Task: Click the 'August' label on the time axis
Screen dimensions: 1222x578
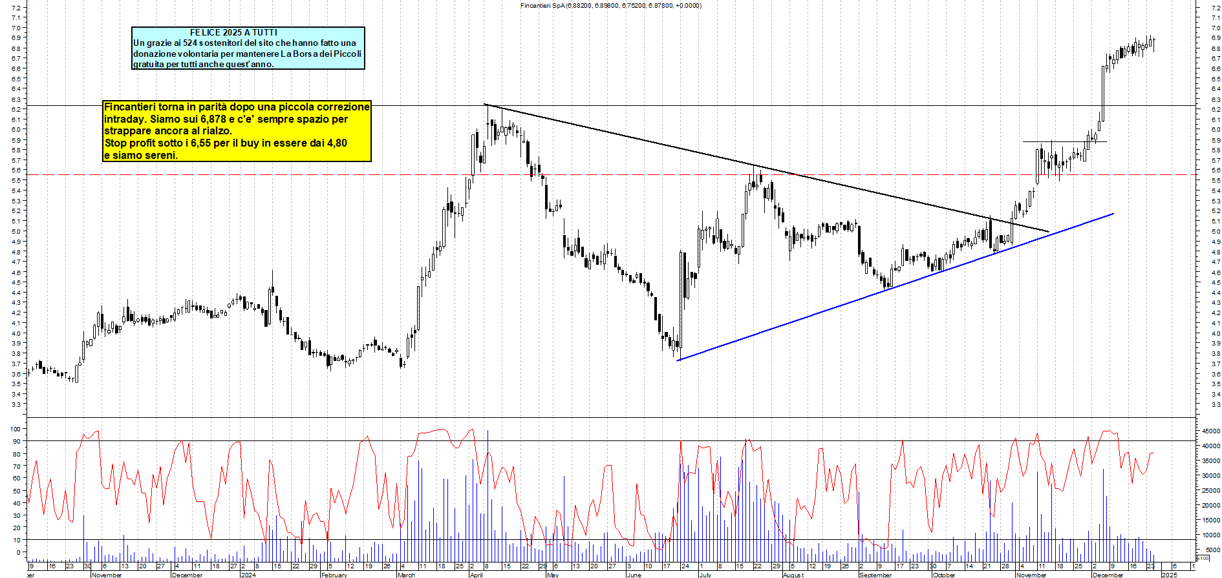Action: pos(793,575)
